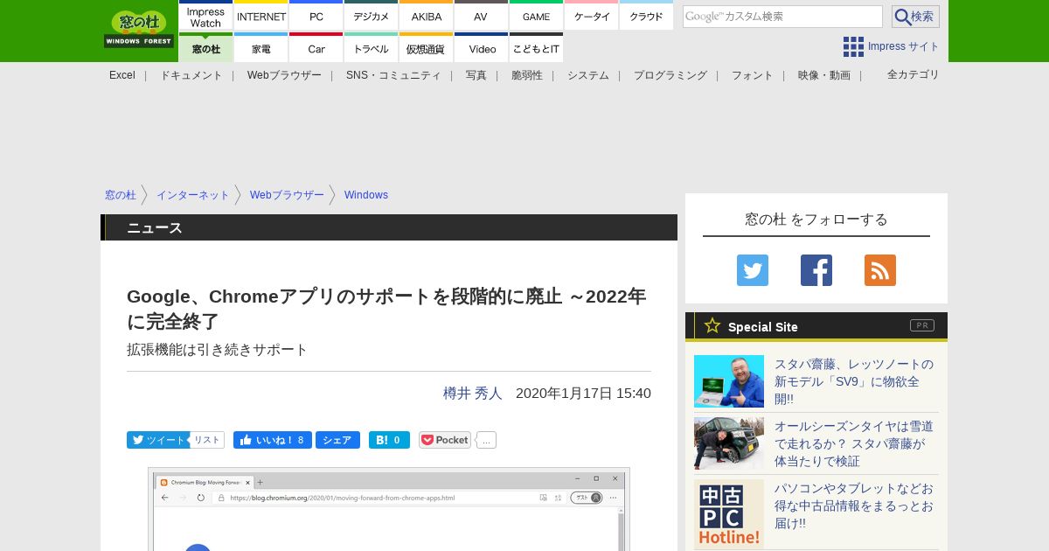Open the AV tab
Screen dimensions: 1049x551
click(481, 16)
